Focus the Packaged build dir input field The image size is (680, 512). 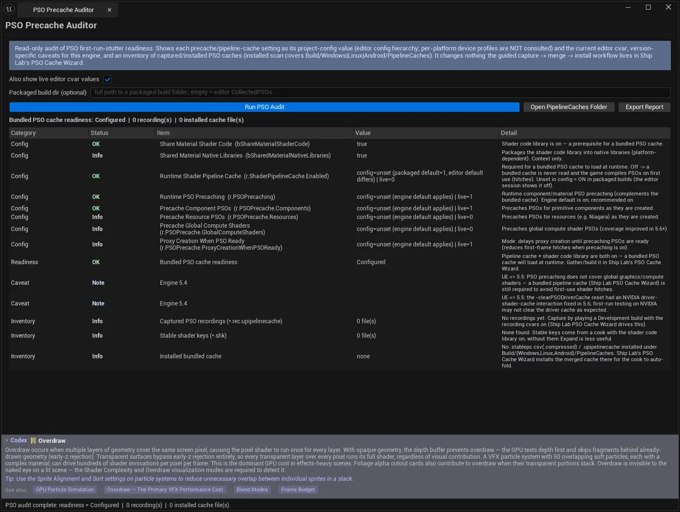(x=380, y=92)
